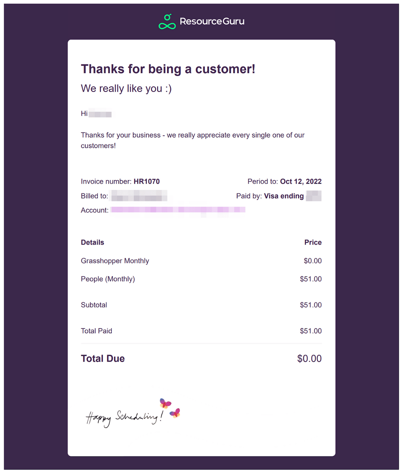This screenshot has height=475, width=404.
Task: Click the Grasshopper Monthly line item
Action: 115,261
